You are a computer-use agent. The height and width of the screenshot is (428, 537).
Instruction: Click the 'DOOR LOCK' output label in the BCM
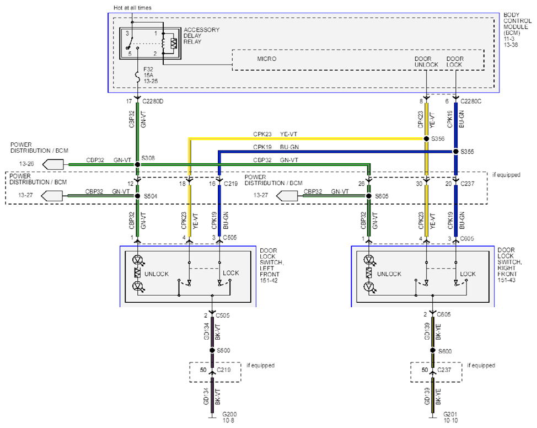point(455,62)
